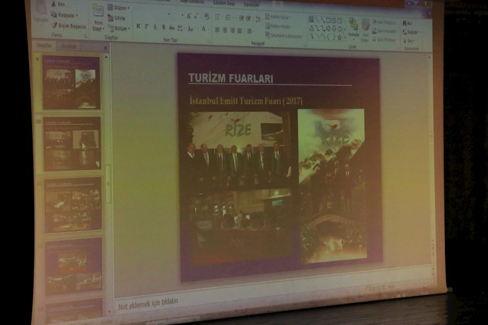488x325 pixels.
Task: Open the Yerleştir arrange dropdown
Action: (353, 29)
